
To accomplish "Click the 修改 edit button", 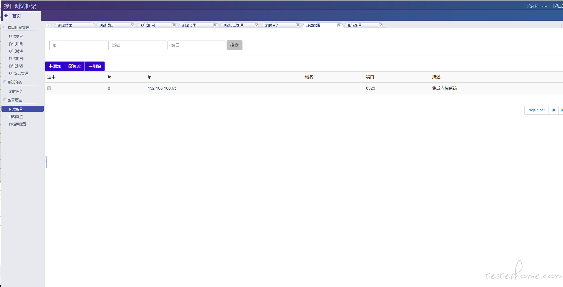I will 75,66.
